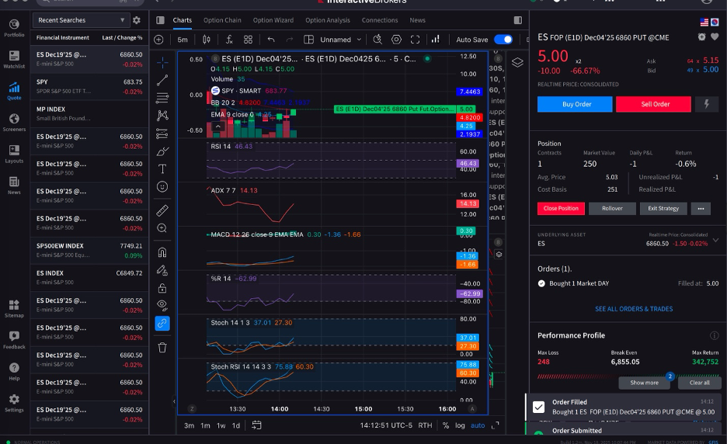Expand the Underlying Asset ES section
The image size is (727, 444).
pyautogui.click(x=716, y=240)
